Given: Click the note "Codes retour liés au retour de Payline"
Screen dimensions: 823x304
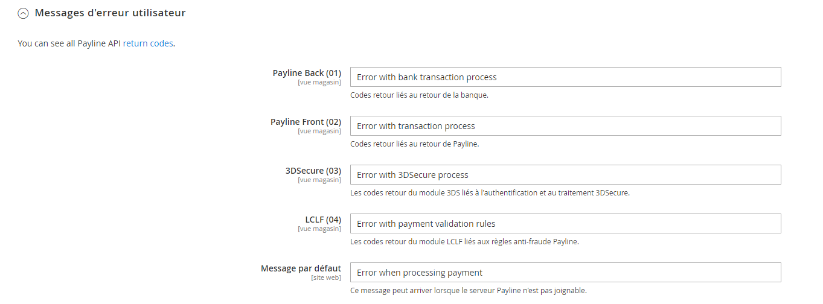Looking at the screenshot, I should (x=414, y=144).
